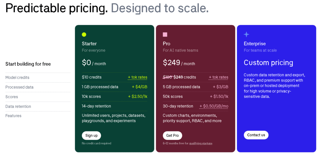The image size is (320, 154).
Task: Click the Starter plan title
Action: click(89, 44)
